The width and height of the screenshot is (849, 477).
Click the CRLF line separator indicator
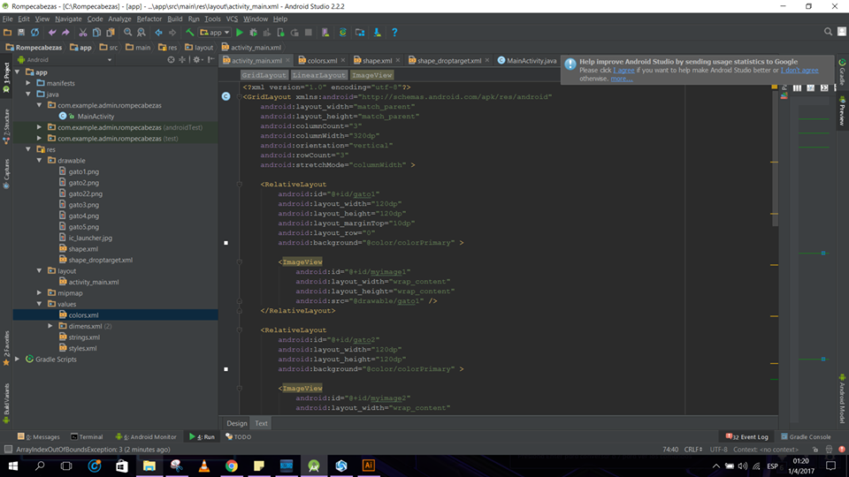(x=693, y=450)
